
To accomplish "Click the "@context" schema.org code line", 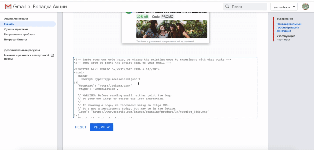I will point(106,86).
